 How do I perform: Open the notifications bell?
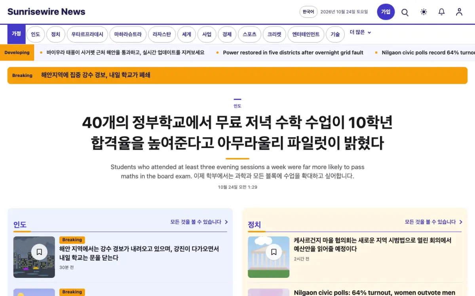tap(441, 12)
